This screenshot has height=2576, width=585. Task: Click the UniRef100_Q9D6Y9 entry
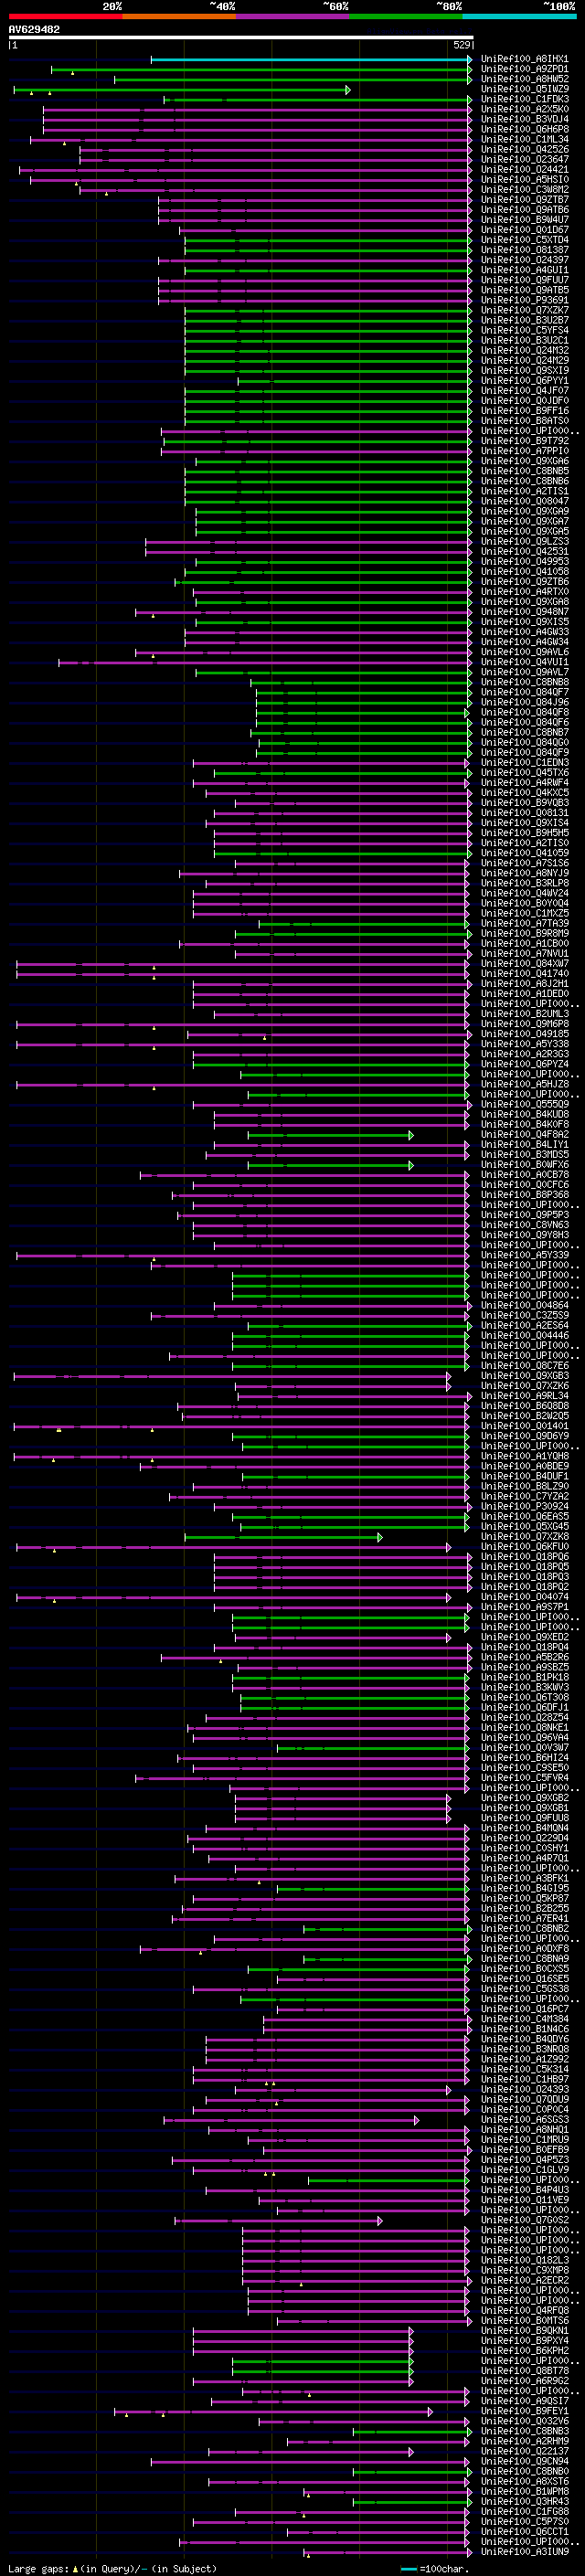pos(525,1437)
